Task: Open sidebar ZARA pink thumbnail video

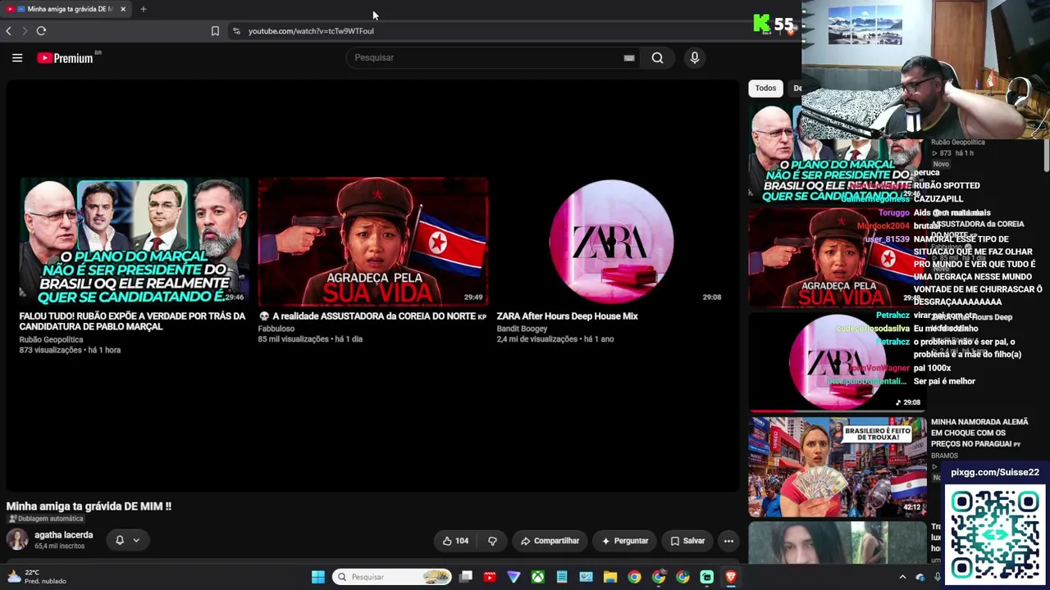Action: click(x=838, y=361)
